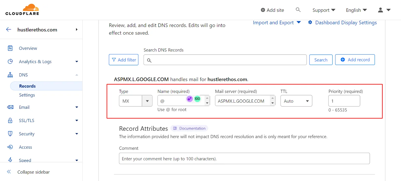The image size is (401, 181).
Task: Expand the hustlerethos.com site switcher arrow
Action: [77, 29]
